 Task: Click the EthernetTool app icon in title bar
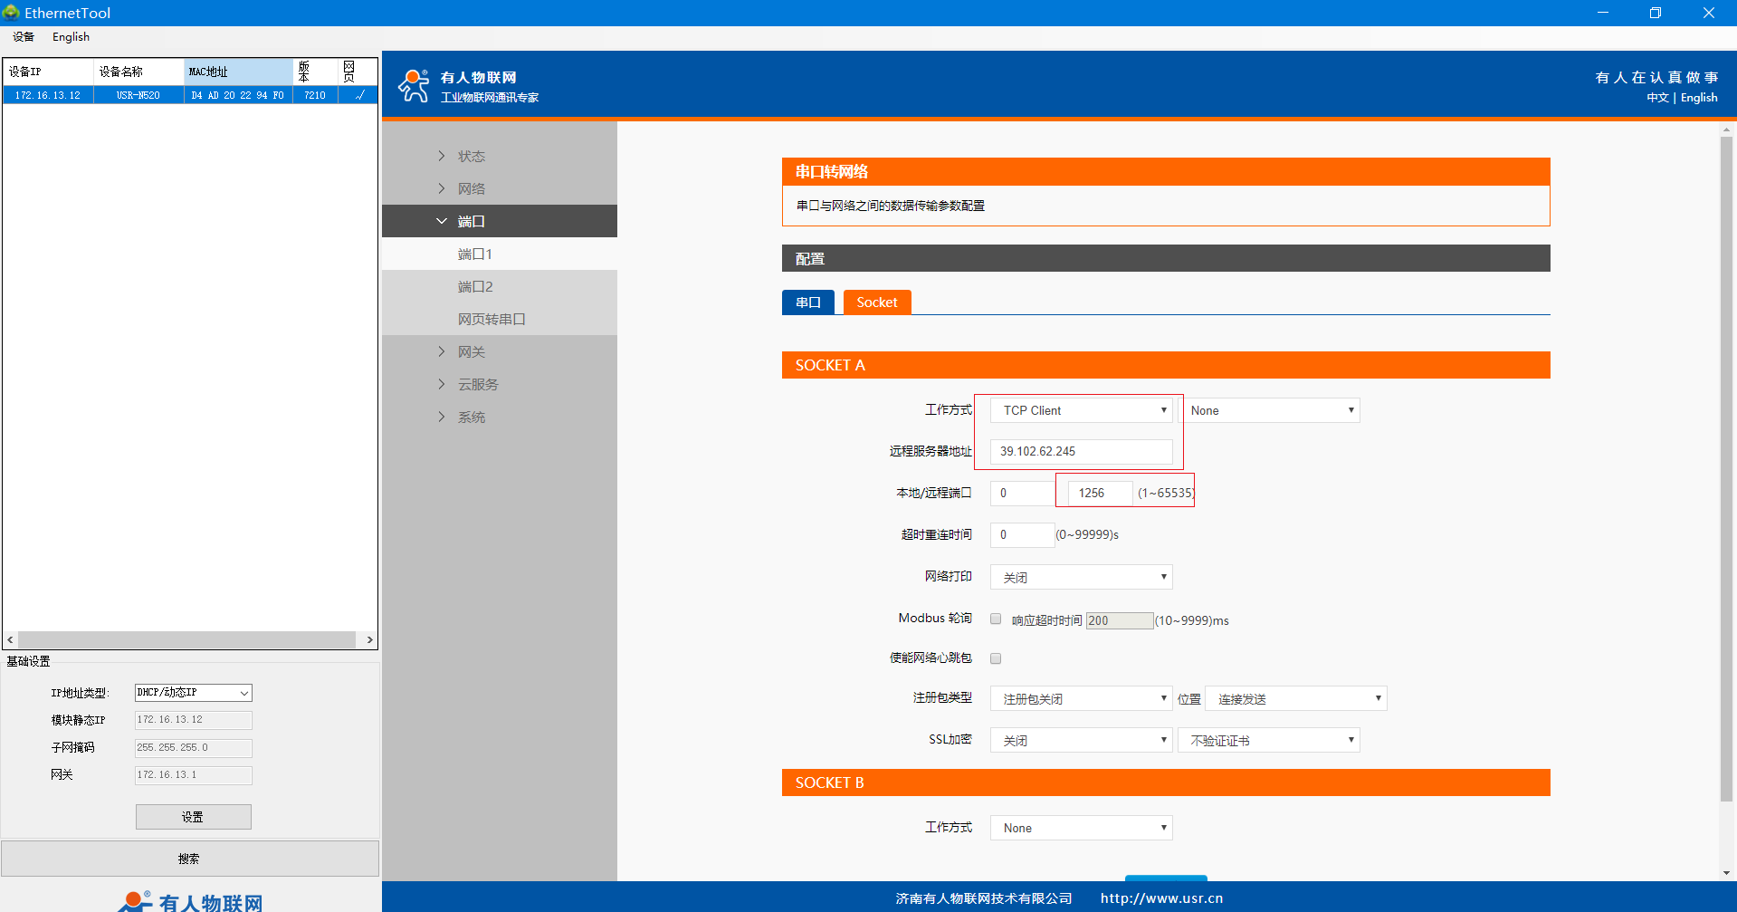click(x=11, y=13)
